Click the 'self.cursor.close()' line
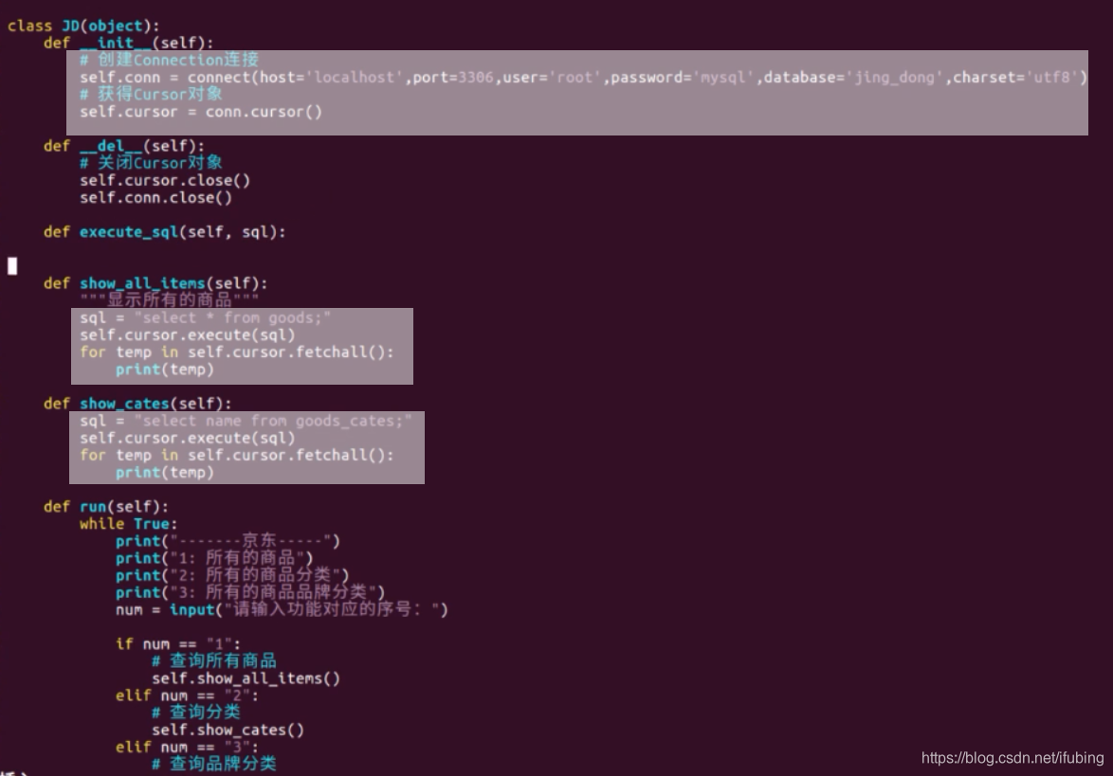 (165, 180)
